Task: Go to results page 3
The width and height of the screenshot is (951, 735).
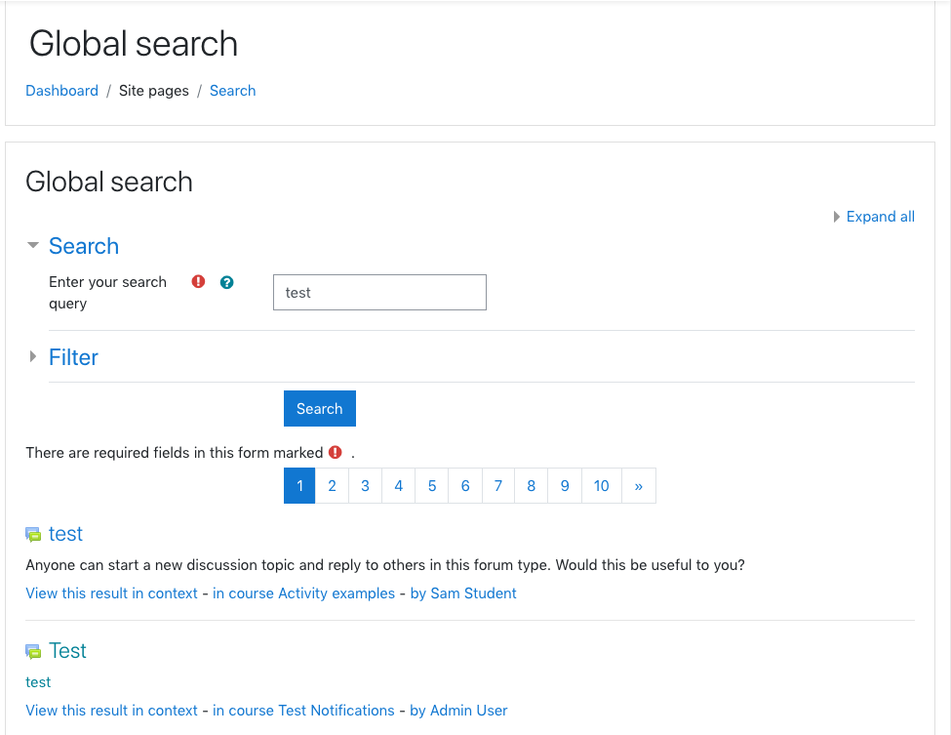Action: [x=365, y=485]
